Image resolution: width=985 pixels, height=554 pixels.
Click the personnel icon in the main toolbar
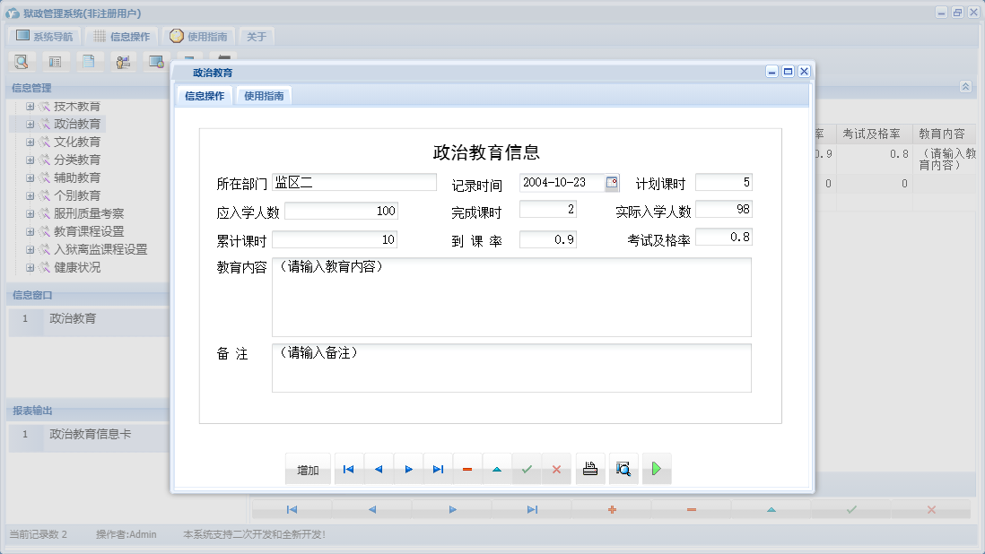[x=121, y=61]
